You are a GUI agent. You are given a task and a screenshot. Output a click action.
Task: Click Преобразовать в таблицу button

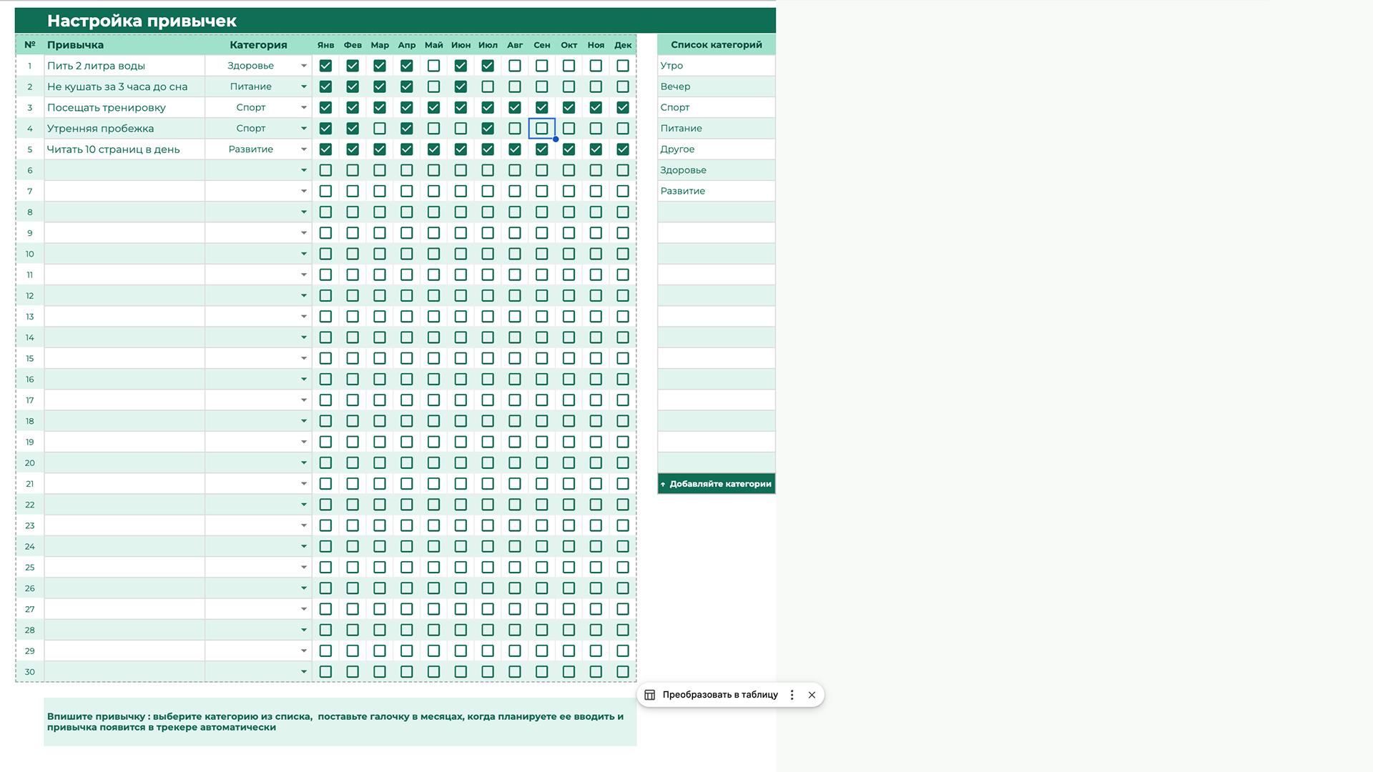pos(720,695)
